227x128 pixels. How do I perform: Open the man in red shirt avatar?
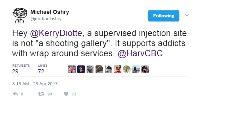[x=118, y=69]
